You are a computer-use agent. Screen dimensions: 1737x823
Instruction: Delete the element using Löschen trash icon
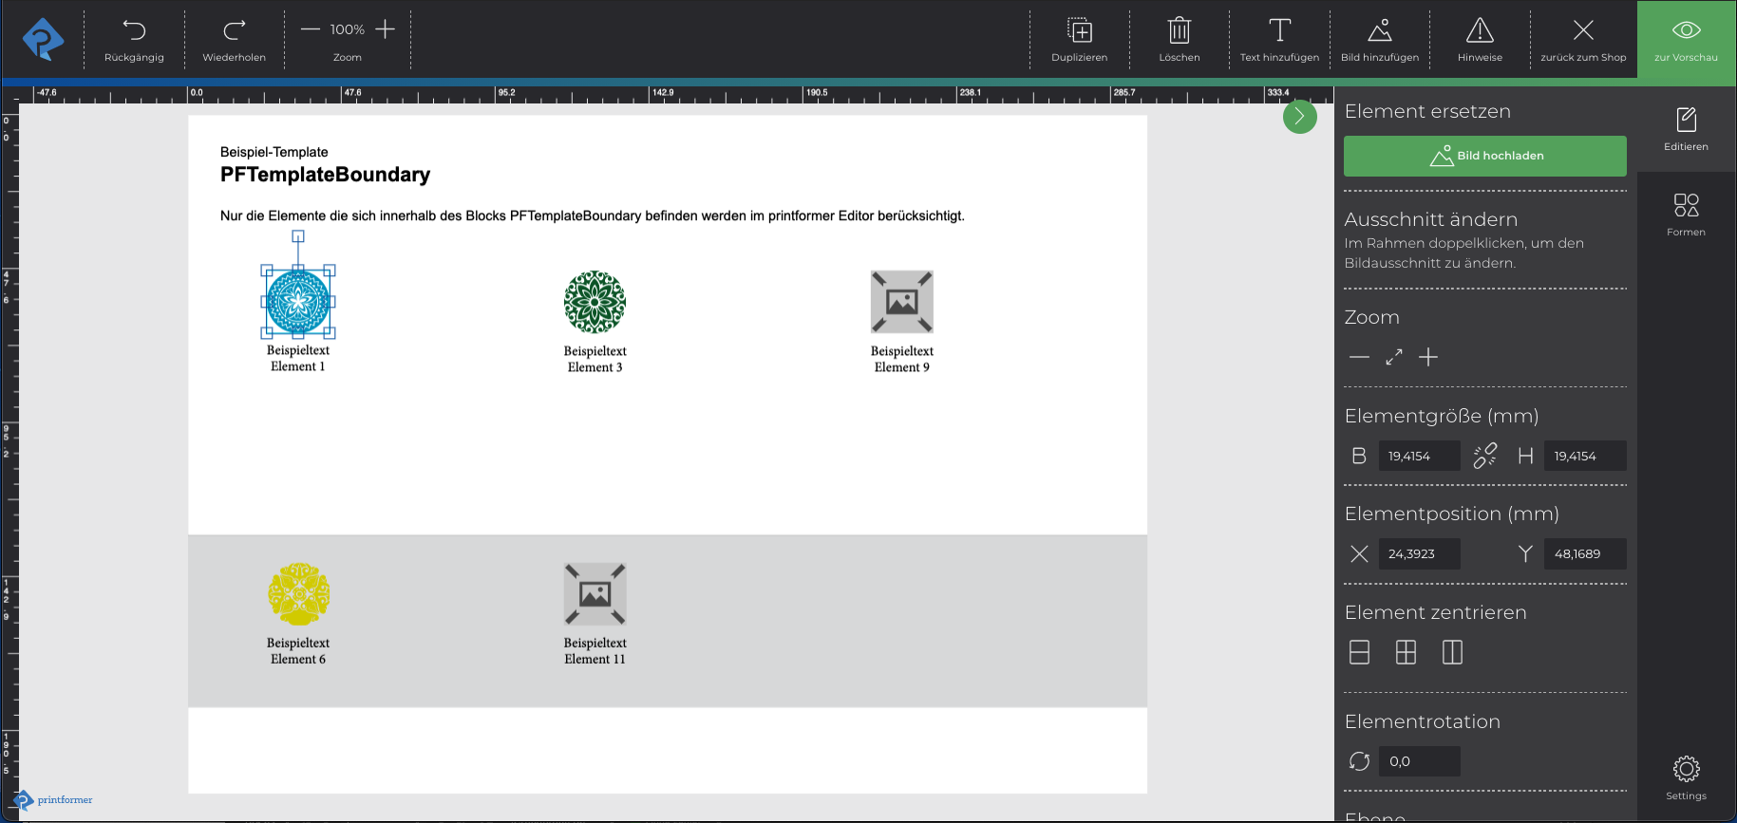point(1179,31)
